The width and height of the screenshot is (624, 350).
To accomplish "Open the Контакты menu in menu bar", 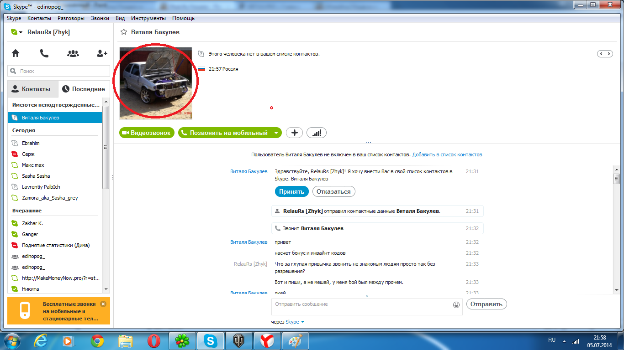I will click(x=39, y=18).
